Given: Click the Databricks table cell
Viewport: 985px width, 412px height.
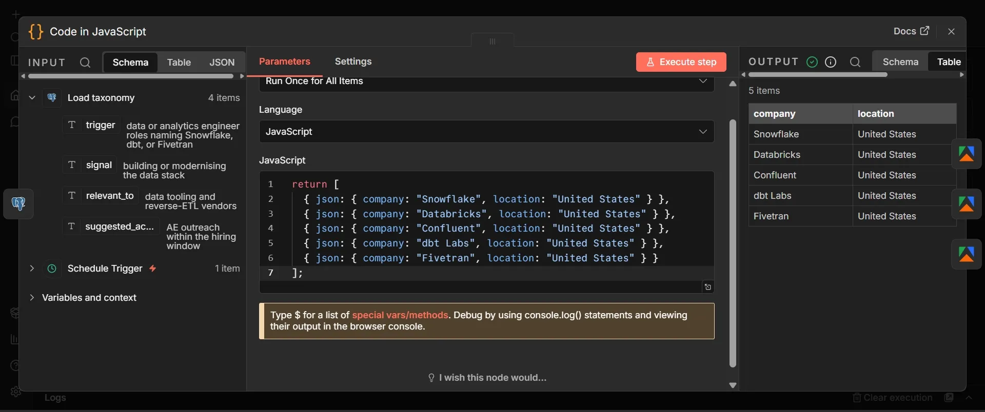Looking at the screenshot, I should click(x=800, y=155).
